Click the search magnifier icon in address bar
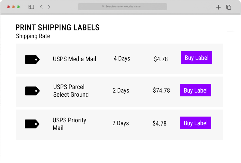 103,7
